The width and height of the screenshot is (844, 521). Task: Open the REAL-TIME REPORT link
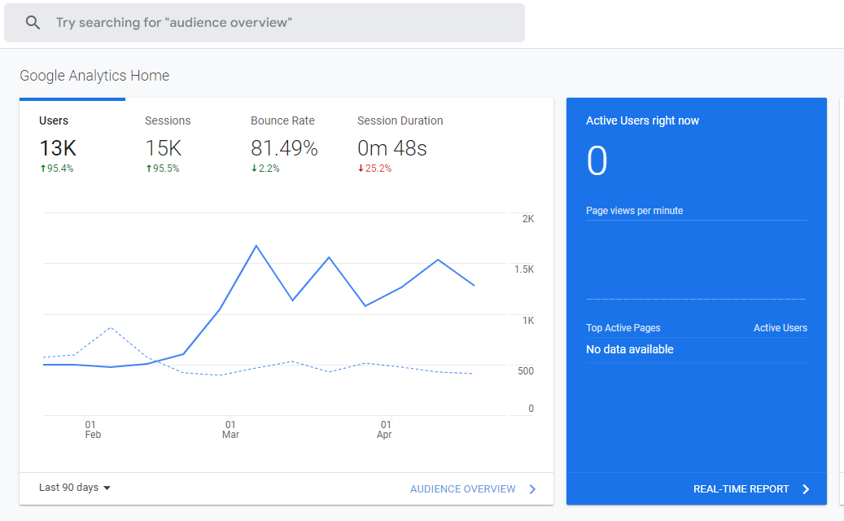741,488
